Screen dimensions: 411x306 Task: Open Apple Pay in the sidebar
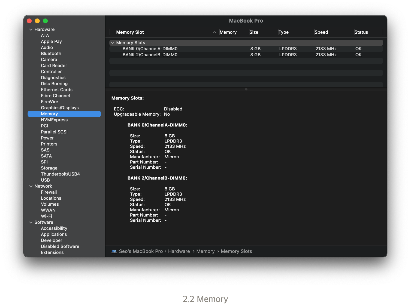(51, 42)
